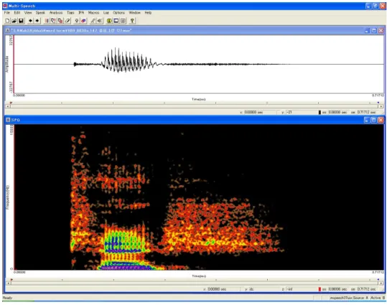Click the 'A' window icon in waveform title bar

coord(8,31)
